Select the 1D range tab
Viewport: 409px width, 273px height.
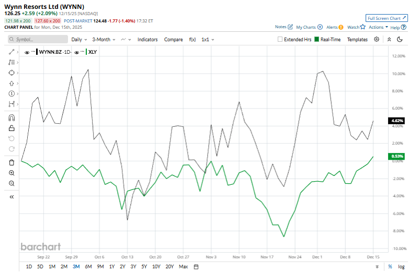pyautogui.click(x=29, y=267)
